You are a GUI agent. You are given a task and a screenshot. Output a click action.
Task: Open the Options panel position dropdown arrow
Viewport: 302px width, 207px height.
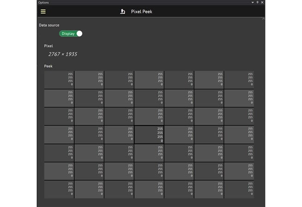pos(252,2)
